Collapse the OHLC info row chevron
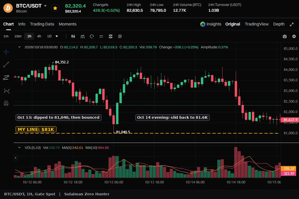 point(19,47)
